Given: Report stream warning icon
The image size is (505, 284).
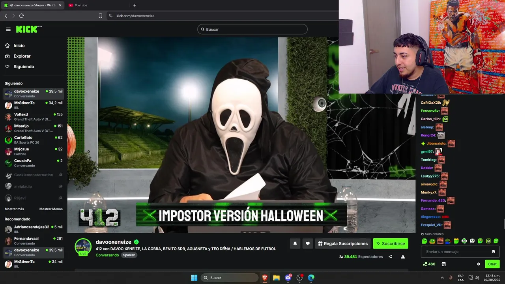Looking at the screenshot, I should tap(403, 257).
